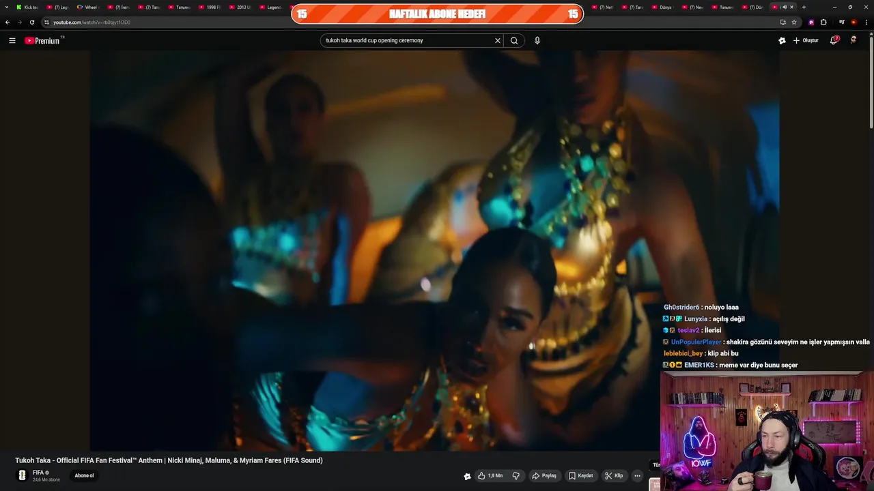Click the sparkle icon beside Oluştur
Image resolution: width=874 pixels, height=491 pixels.
click(782, 40)
